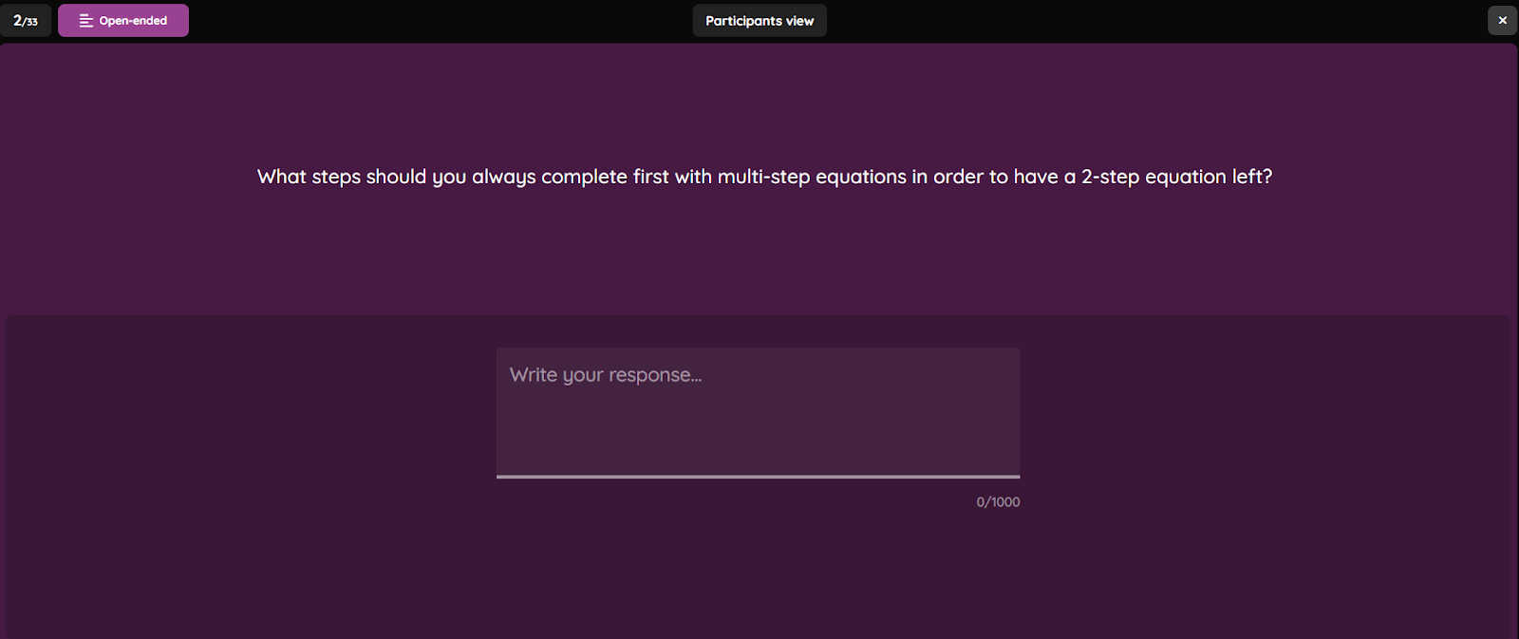Click the phrase "multi-step equations" in the prompt
Viewport: 1519px width, 639px height.
point(812,177)
